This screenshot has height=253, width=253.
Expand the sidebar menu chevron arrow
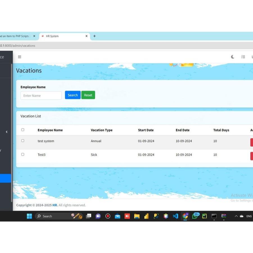click(6, 132)
